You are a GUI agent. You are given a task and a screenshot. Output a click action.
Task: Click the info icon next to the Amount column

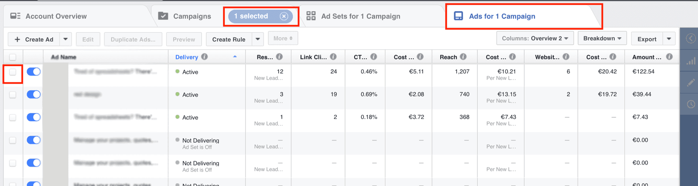[669, 57]
